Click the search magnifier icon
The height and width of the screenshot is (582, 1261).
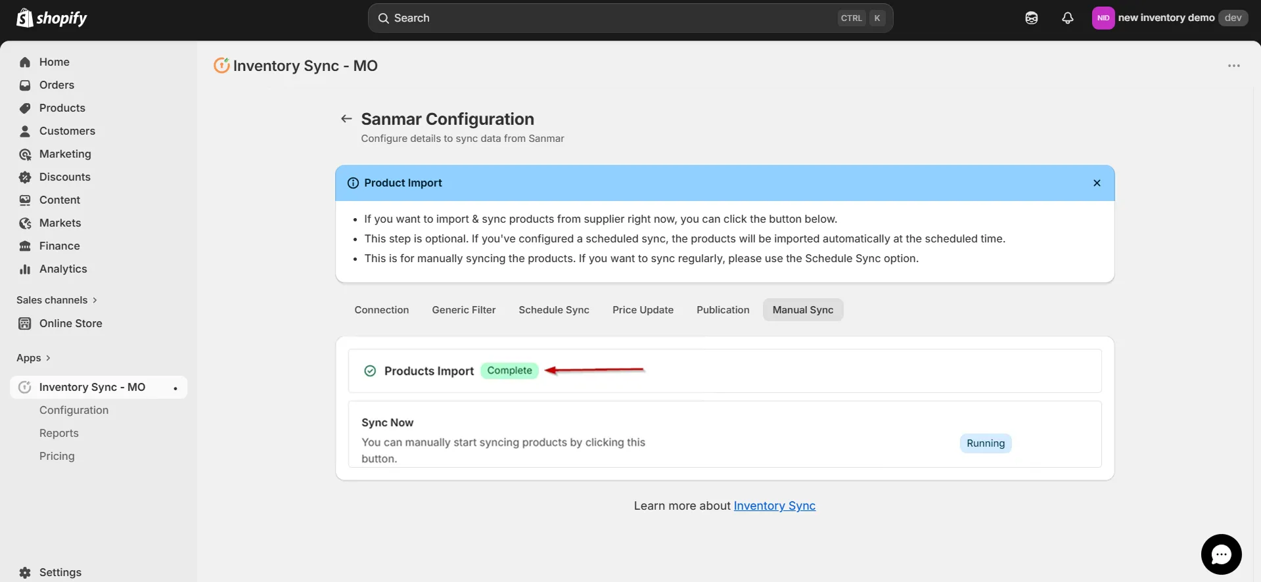384,18
